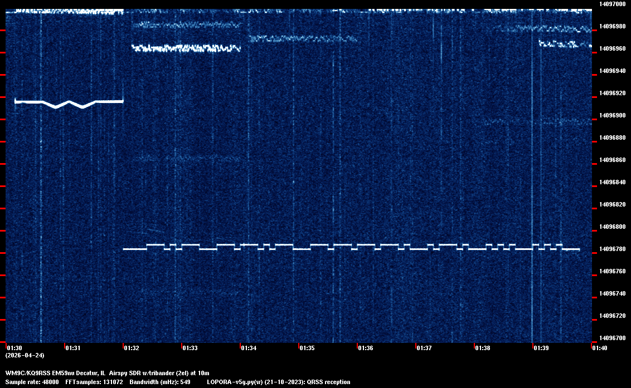Click the WM9C/KQ9RSS station callsign text

pyautogui.click(x=28, y=373)
